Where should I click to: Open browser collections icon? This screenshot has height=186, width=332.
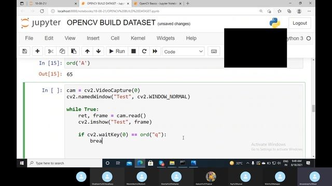289,11
